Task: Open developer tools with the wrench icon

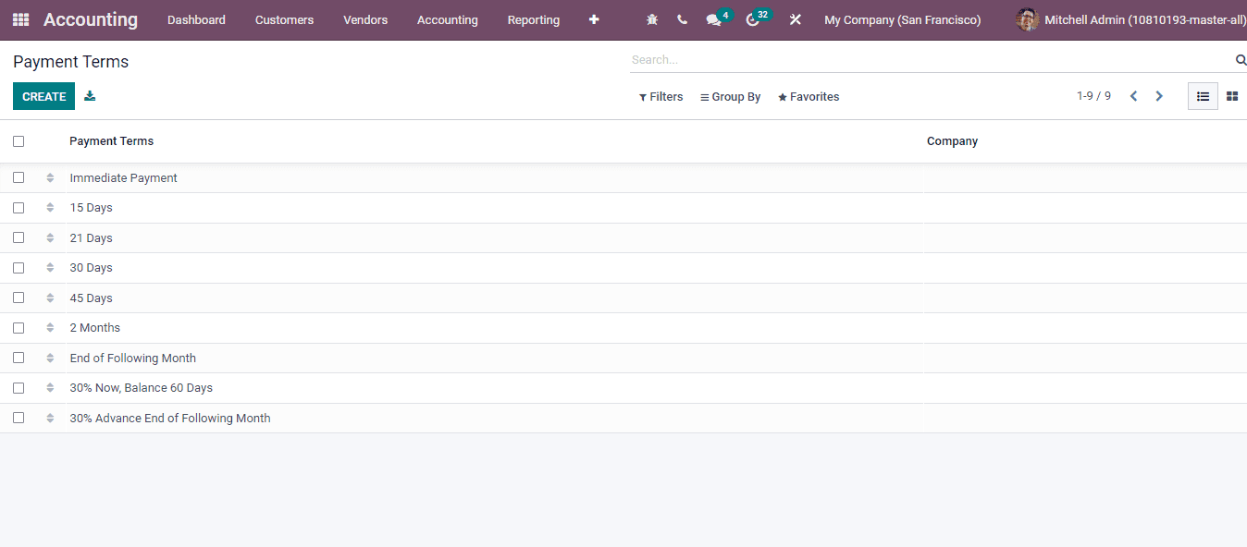Action: pos(795,19)
